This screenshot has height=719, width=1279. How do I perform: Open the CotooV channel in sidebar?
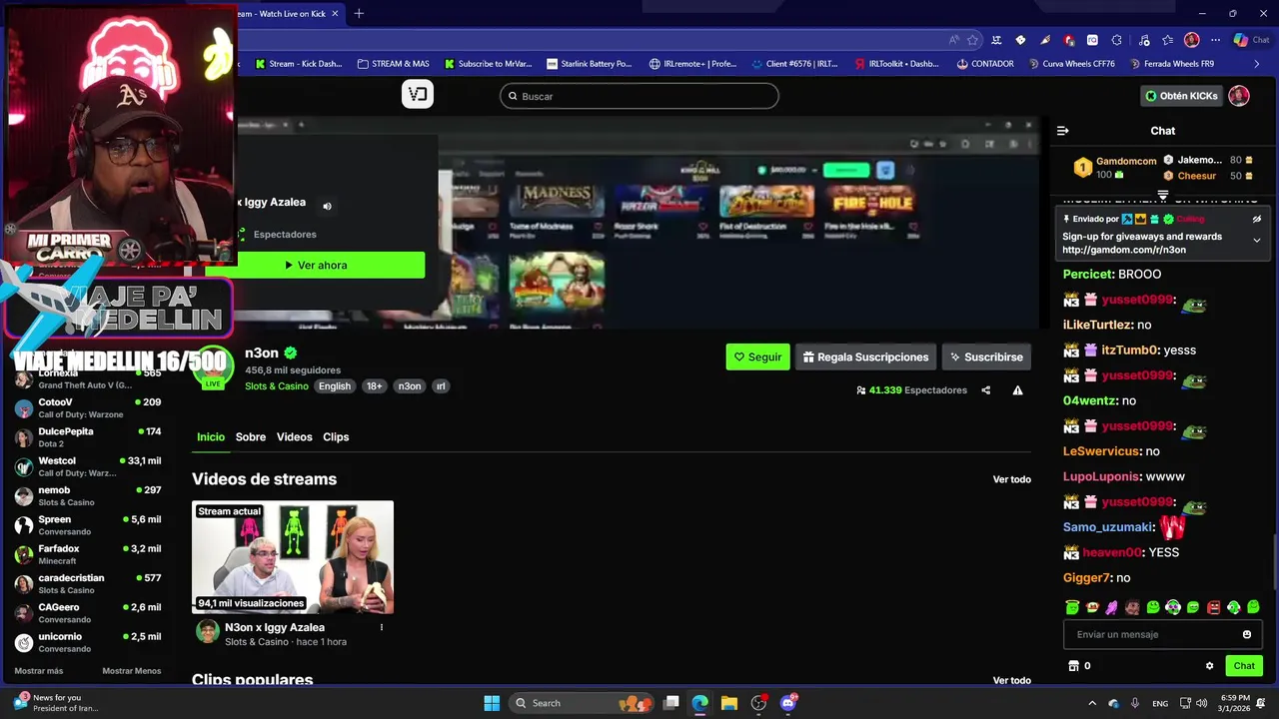click(x=88, y=407)
